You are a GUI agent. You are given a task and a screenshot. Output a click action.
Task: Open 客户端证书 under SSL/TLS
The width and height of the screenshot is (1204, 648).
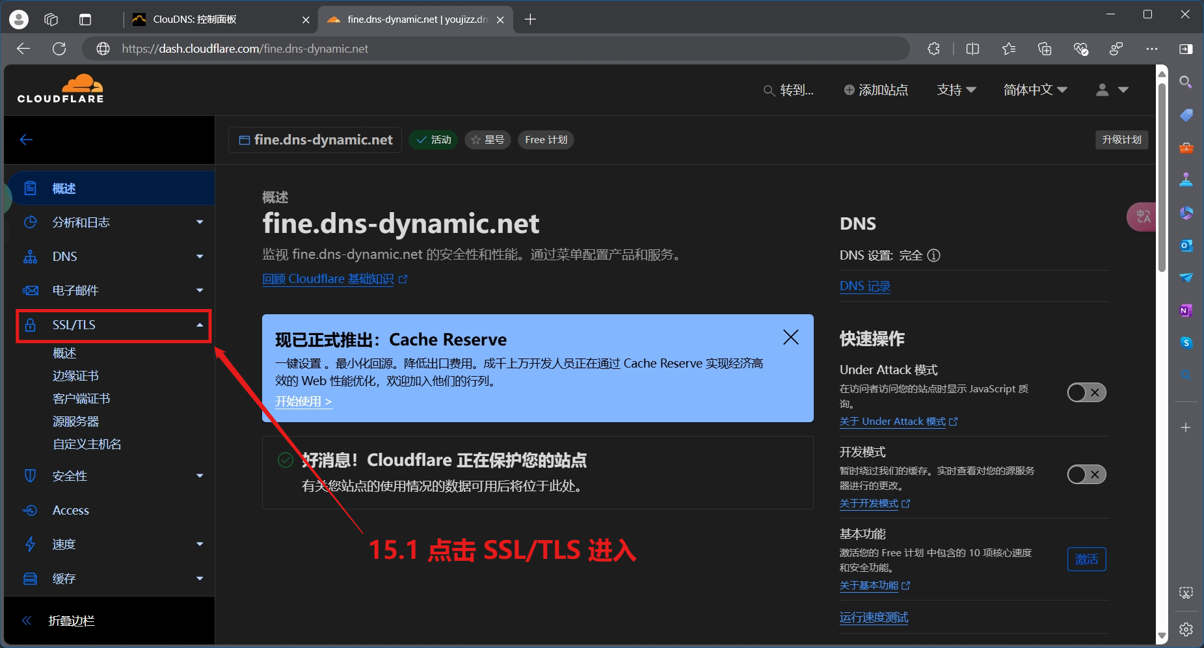pos(81,399)
